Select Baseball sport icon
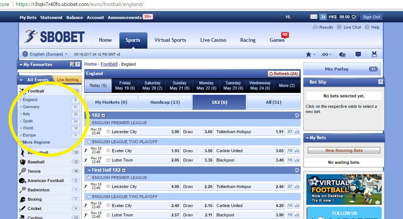 coord(23,162)
